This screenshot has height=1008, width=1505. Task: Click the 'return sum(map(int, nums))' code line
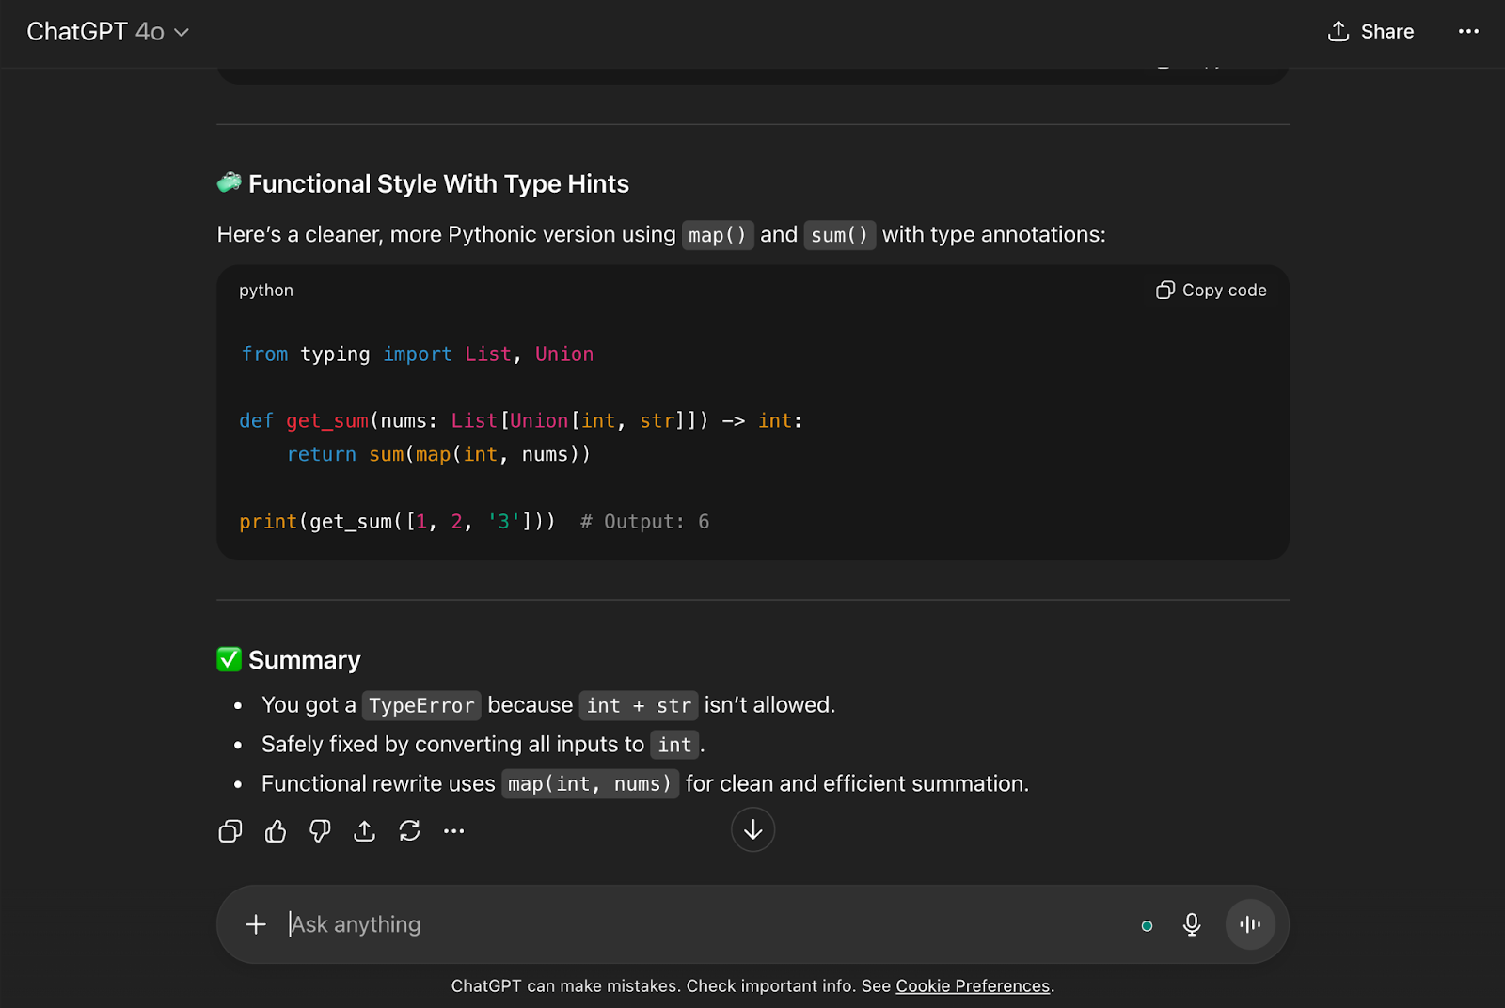pos(438,455)
